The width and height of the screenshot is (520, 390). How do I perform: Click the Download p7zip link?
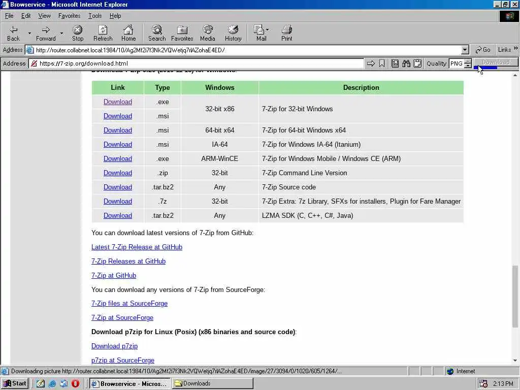[x=114, y=346]
